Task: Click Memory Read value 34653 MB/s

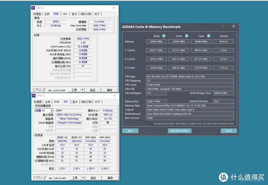Action: pyautogui.click(x=157, y=41)
